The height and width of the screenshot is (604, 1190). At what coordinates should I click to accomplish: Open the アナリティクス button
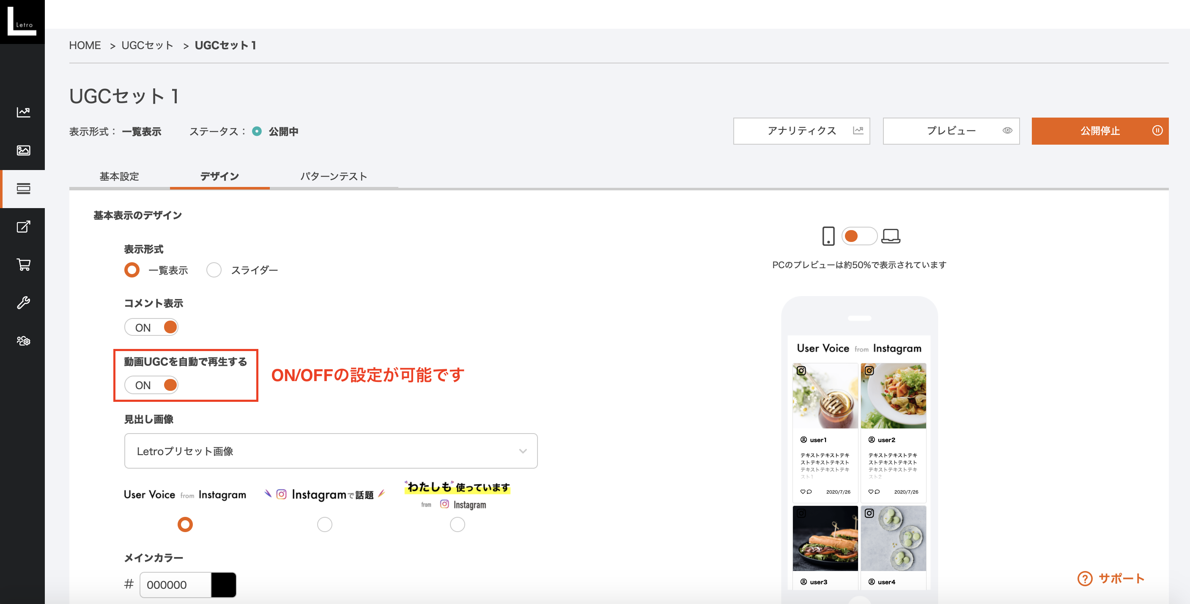(801, 131)
